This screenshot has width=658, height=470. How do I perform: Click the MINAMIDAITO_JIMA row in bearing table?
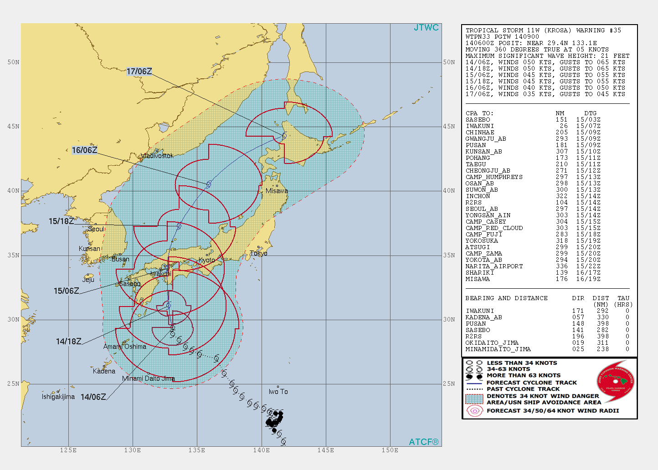click(547, 349)
